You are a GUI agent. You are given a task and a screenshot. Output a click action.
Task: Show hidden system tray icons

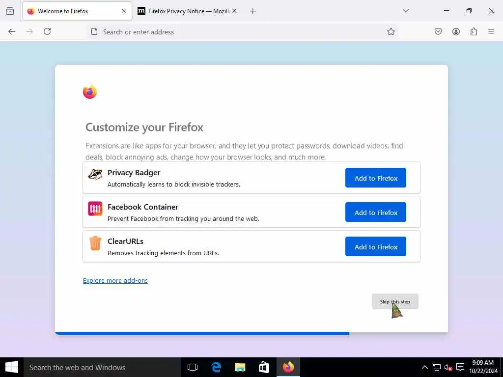click(425, 367)
